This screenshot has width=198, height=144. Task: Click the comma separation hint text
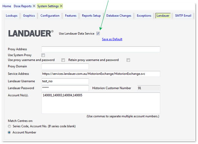click(x=123, y=116)
